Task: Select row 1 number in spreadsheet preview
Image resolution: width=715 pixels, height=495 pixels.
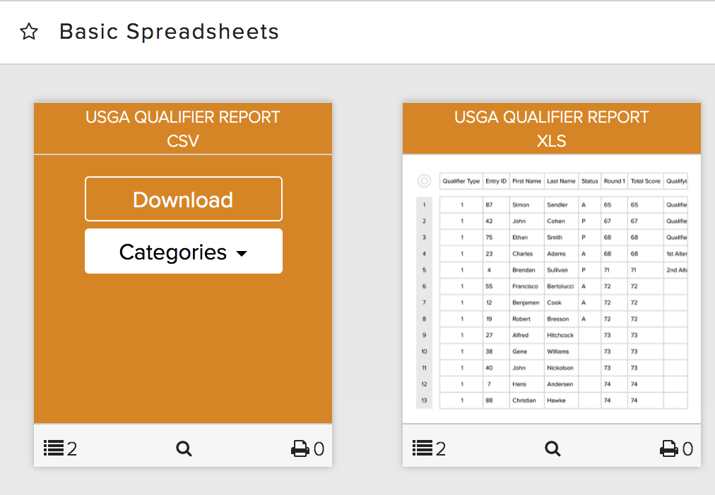Action: (x=424, y=204)
